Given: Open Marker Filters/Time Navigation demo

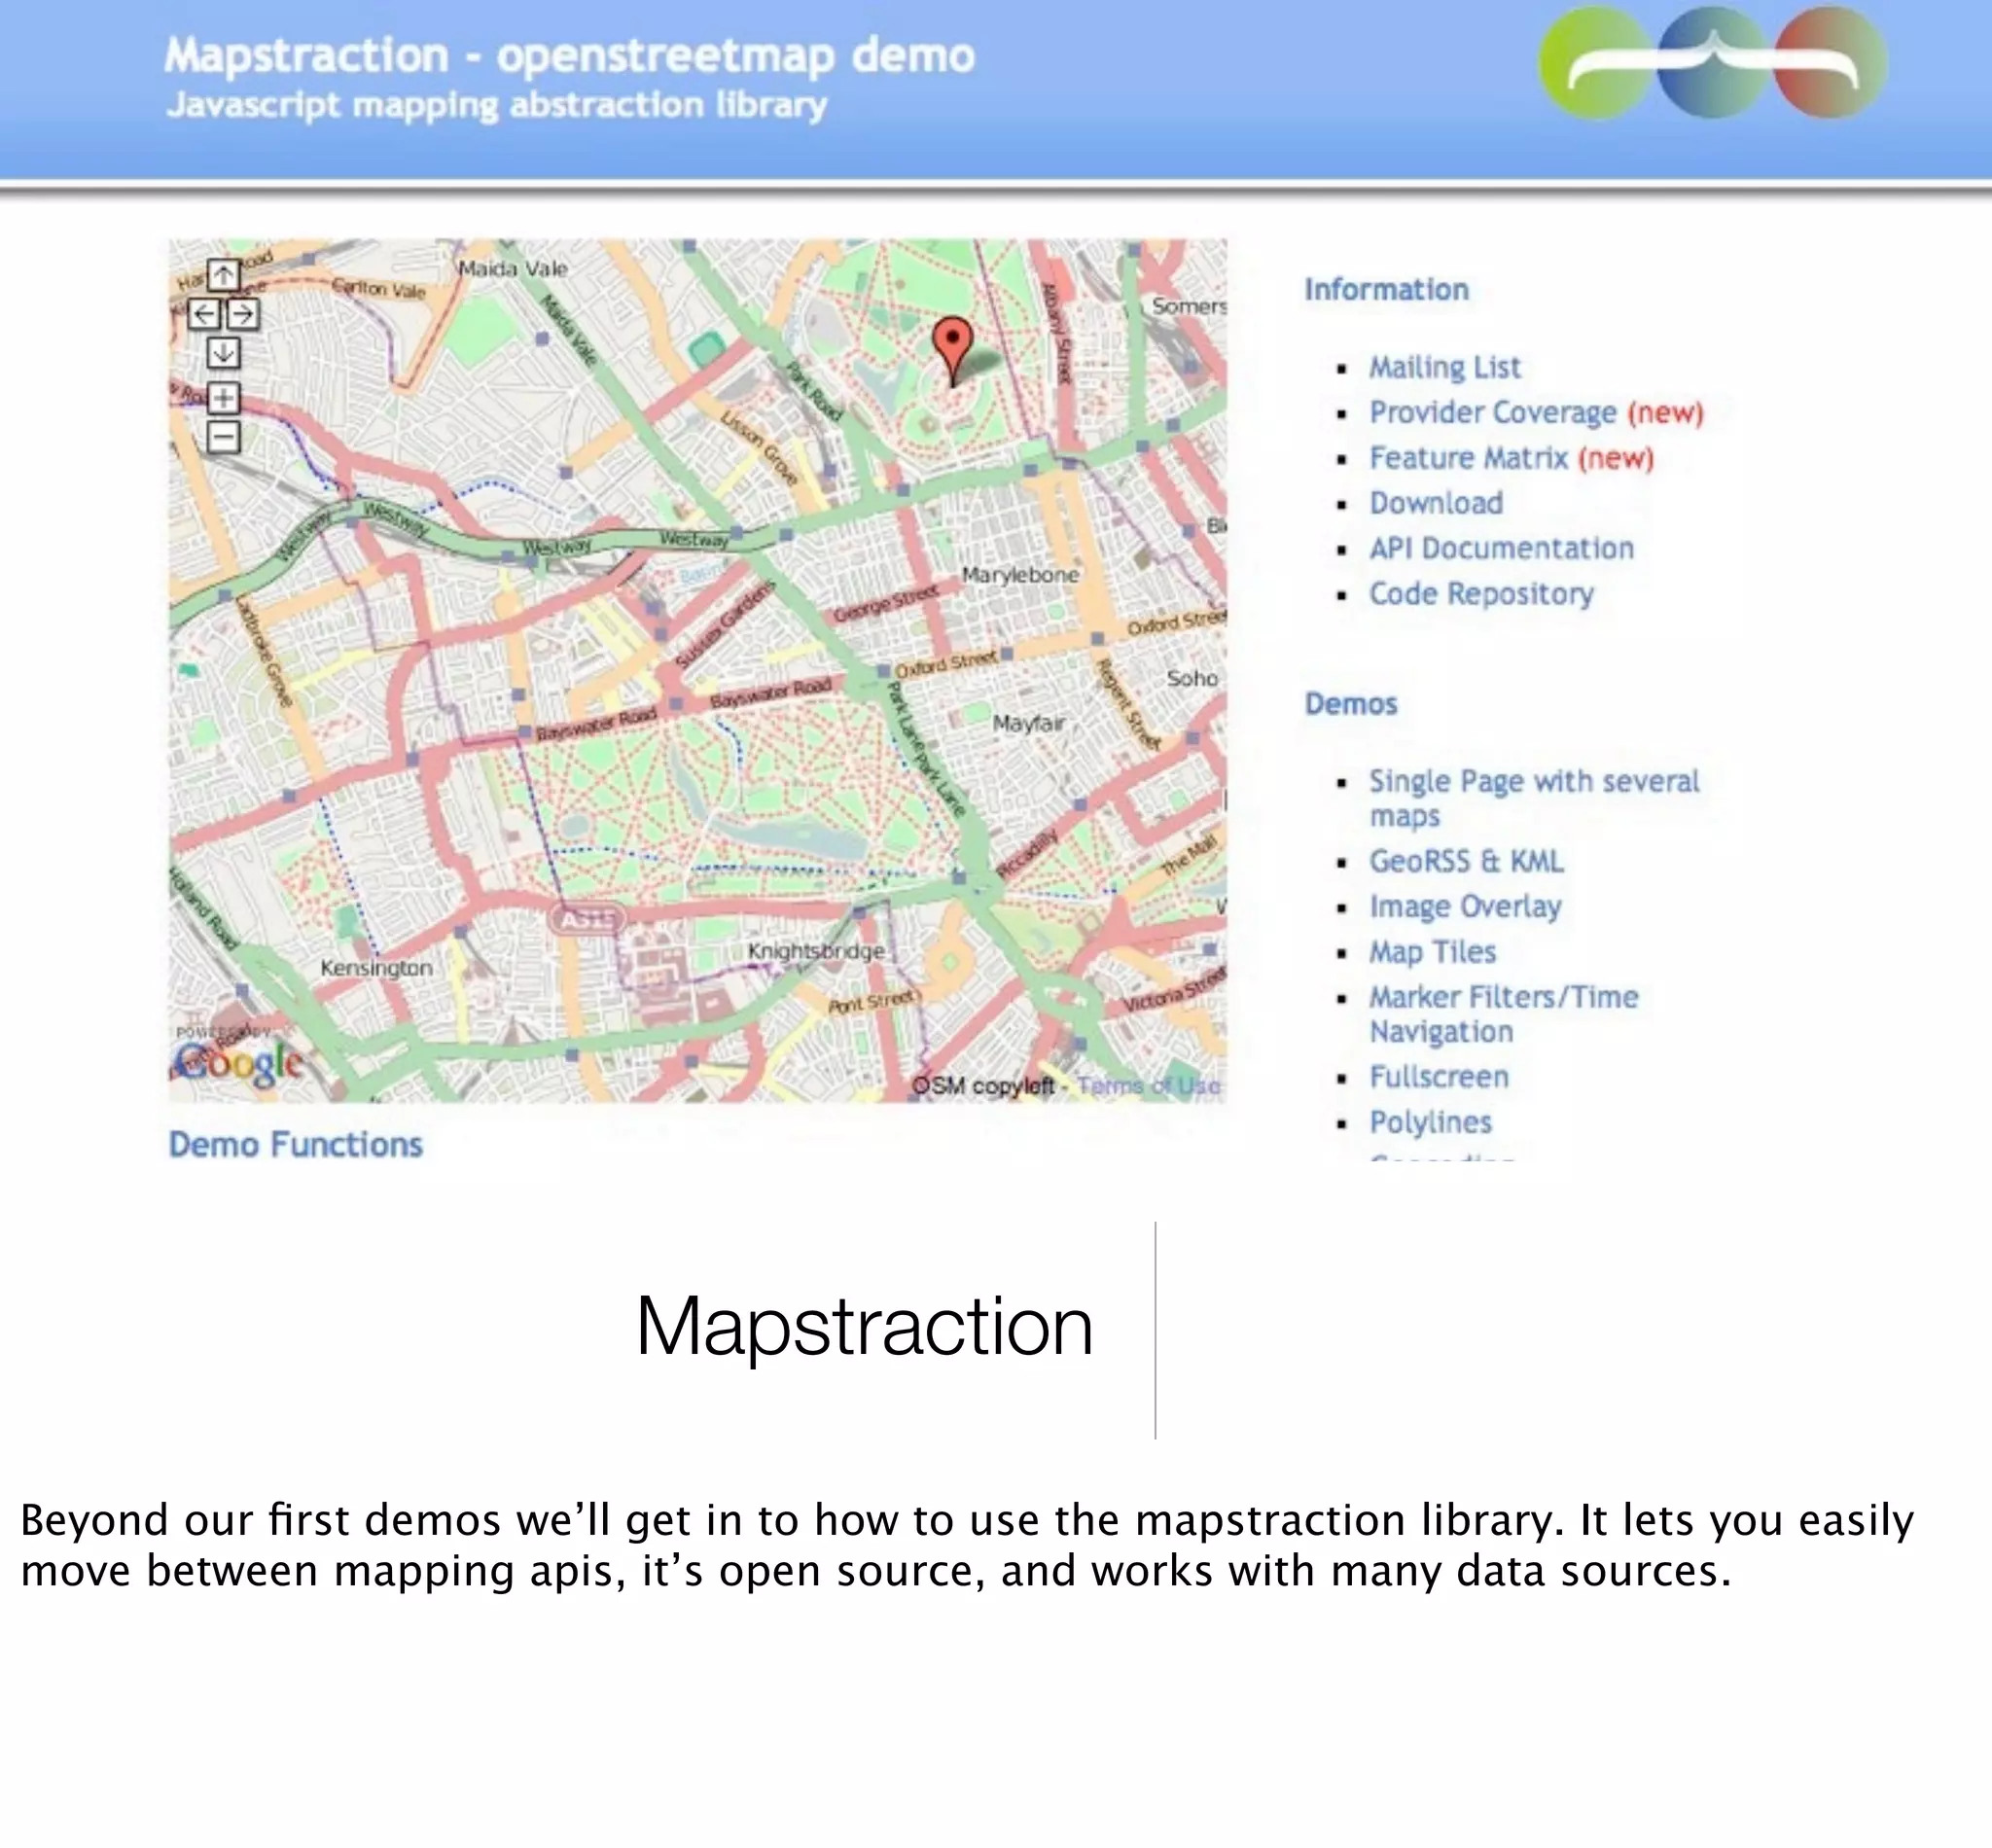Looking at the screenshot, I should (1503, 997).
